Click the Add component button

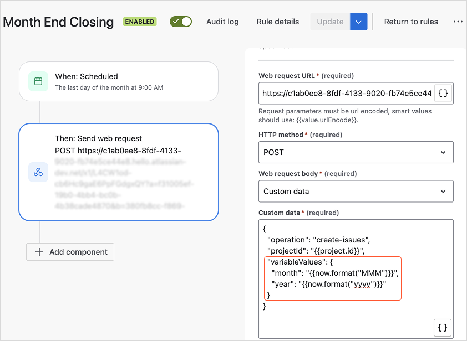[70, 252]
